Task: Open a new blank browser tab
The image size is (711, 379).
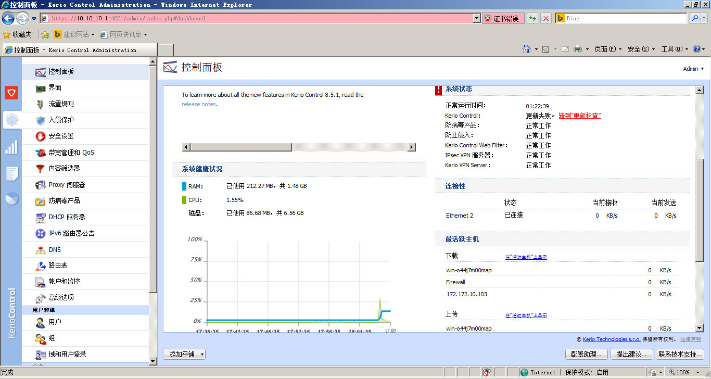Action: click(166, 50)
